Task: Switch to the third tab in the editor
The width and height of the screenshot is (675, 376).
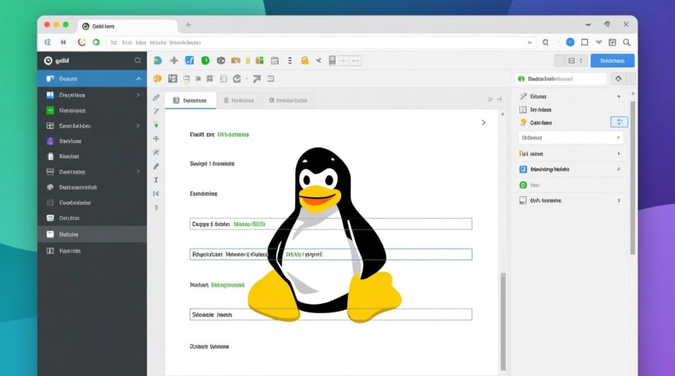Action: tap(289, 100)
